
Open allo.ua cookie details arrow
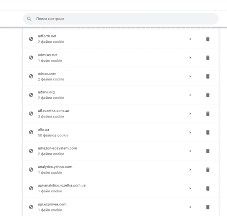(190, 132)
